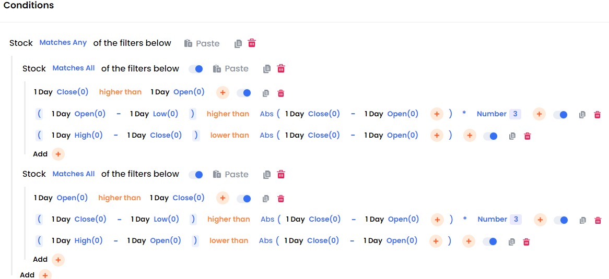This screenshot has width=609, height=279.
Task: Copy the High(0) minus Close(0) condition row
Action: [512, 136]
